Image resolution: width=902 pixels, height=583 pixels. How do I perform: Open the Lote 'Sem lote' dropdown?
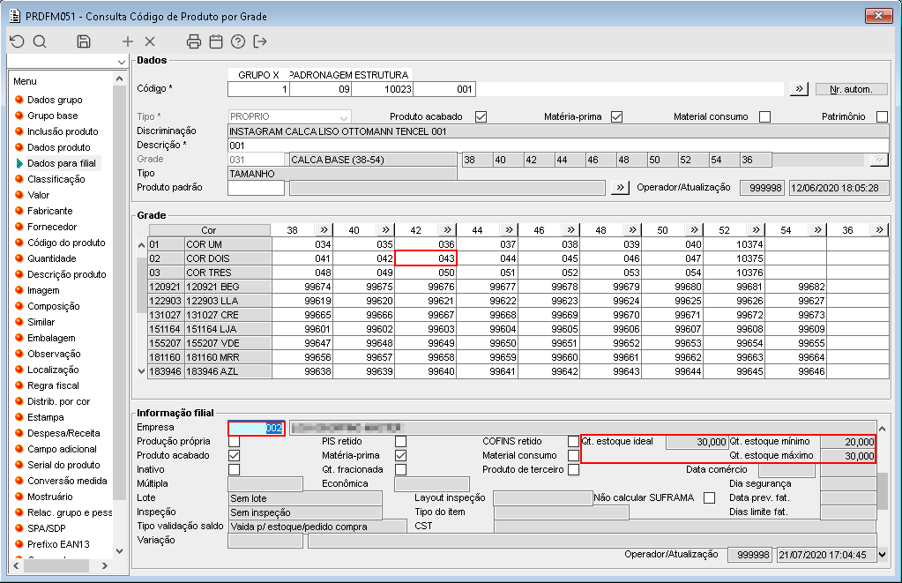pyautogui.click(x=305, y=498)
